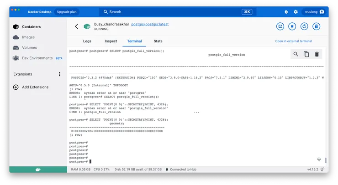
Task: Follow the postgis/postgis:latest image link
Action: [150, 24]
